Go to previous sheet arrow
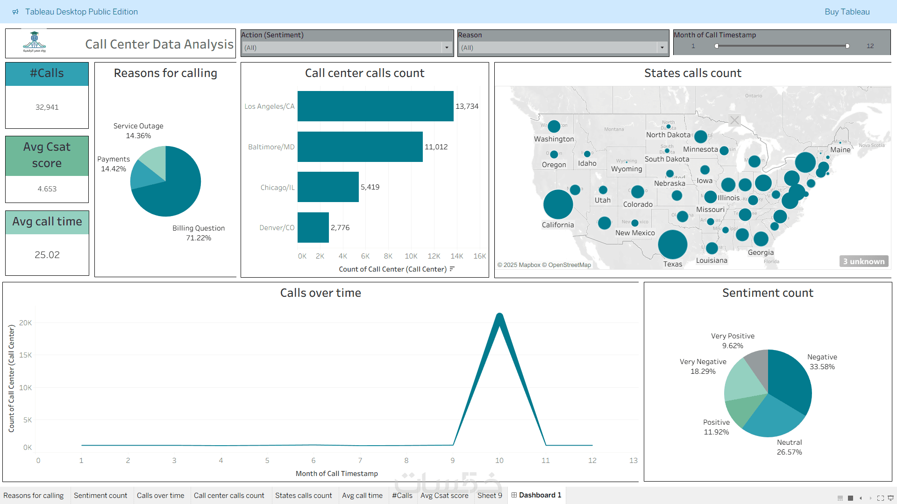The image size is (897, 504). [861, 498]
